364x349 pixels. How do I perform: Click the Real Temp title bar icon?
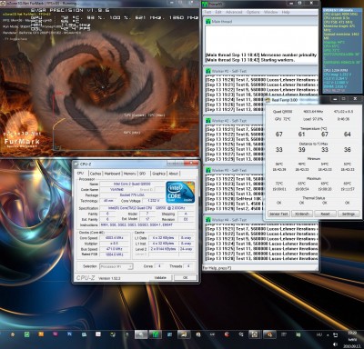(268, 100)
